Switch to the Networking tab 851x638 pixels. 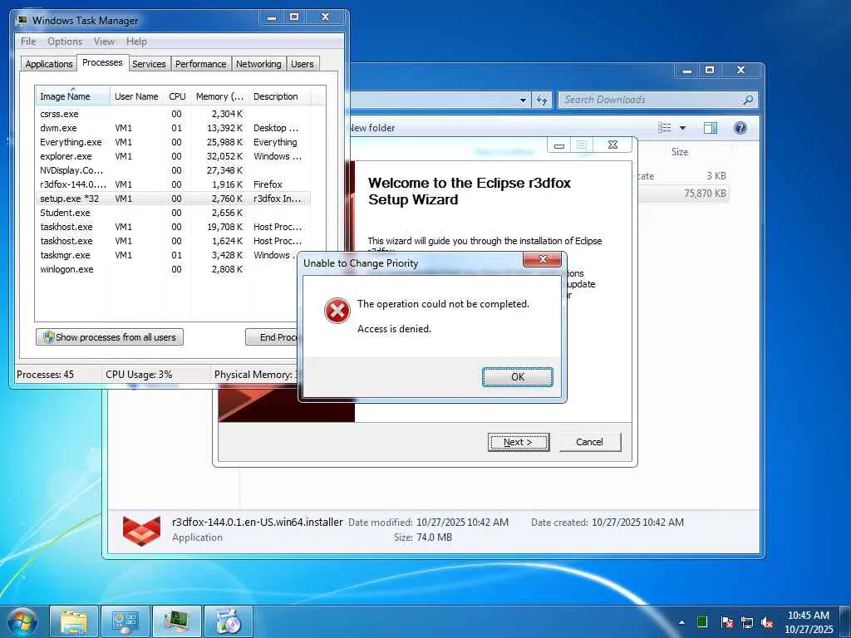coord(258,63)
